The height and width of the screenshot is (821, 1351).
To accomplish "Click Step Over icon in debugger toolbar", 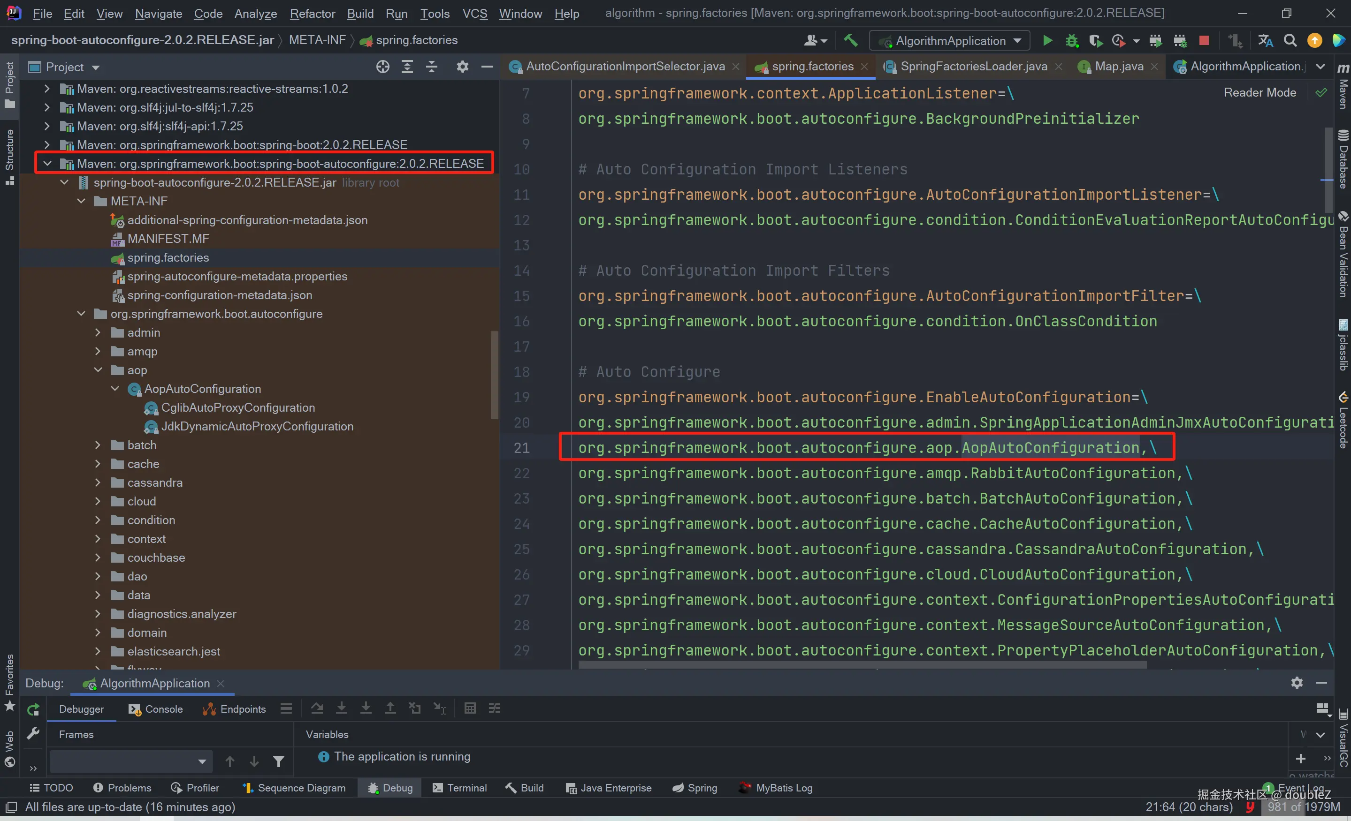I will pos(316,709).
